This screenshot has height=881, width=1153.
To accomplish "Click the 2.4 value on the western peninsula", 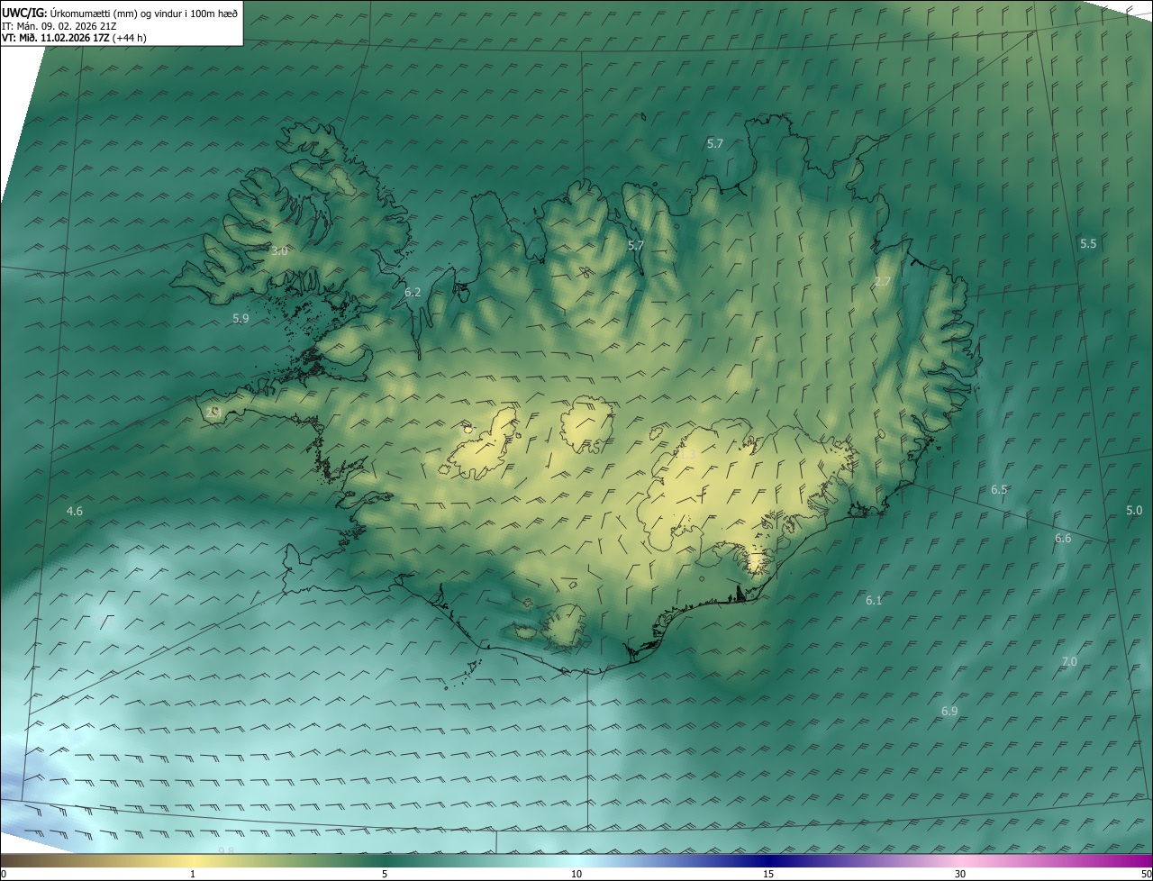I will pos(213,412).
